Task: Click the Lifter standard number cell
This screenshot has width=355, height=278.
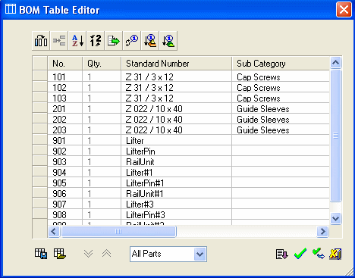Action: (x=177, y=141)
